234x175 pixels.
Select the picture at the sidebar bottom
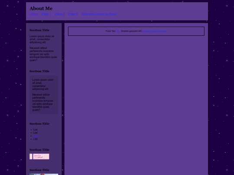coord(44,174)
